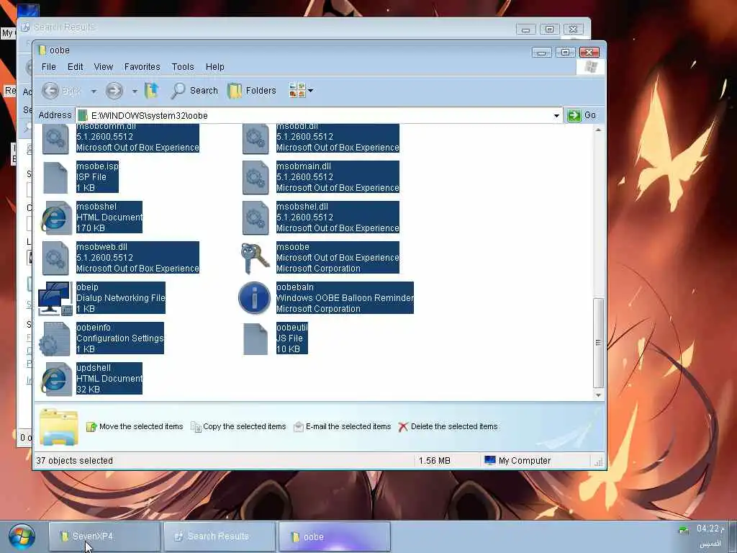Select the oobebaln info icon
This screenshot has height=553, width=737.
[x=254, y=298]
